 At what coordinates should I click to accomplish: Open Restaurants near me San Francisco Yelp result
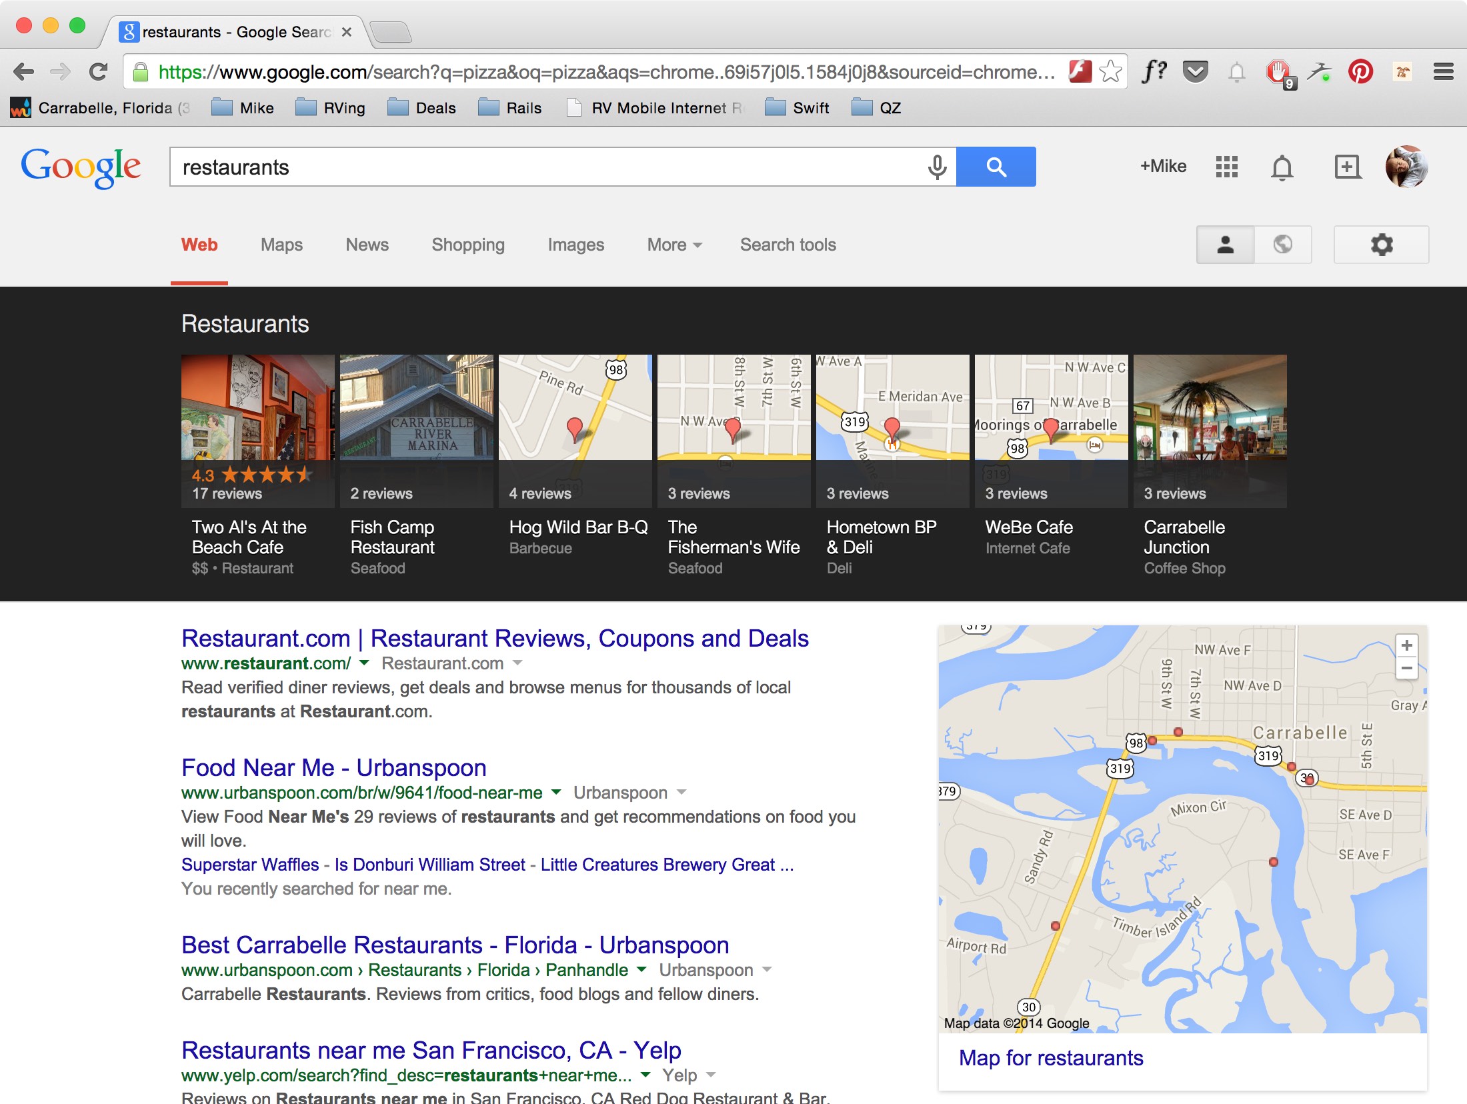pos(431,1050)
